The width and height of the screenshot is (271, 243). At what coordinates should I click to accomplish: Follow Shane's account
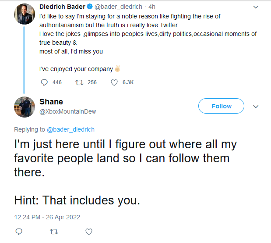point(221,106)
